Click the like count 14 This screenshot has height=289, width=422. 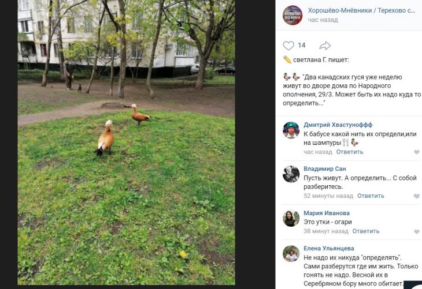pos(301,45)
